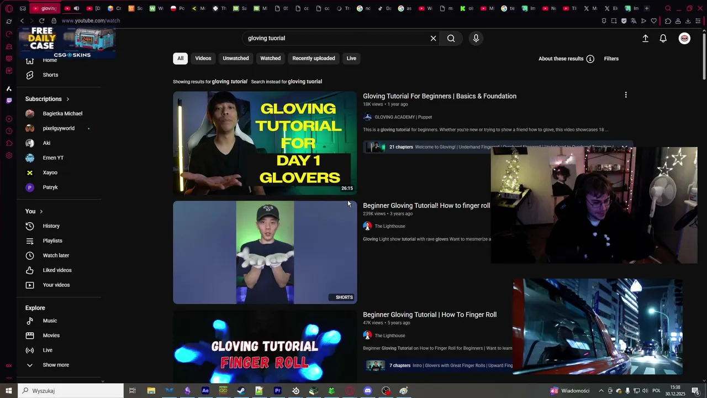Click the YouTube search input field
The height and width of the screenshot is (398, 707).
tap(337, 38)
